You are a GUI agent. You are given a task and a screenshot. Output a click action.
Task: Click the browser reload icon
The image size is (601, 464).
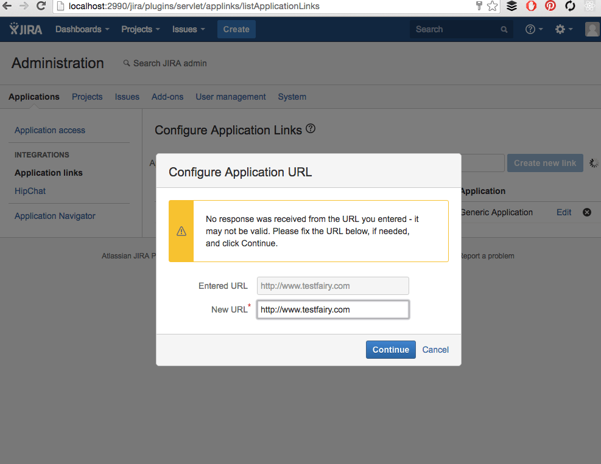pos(41,6)
